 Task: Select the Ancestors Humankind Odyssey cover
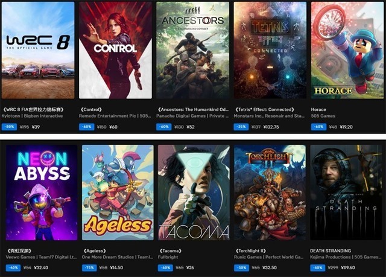(x=192, y=50)
